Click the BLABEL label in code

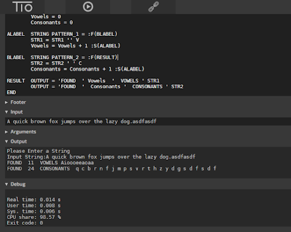coord(16,57)
